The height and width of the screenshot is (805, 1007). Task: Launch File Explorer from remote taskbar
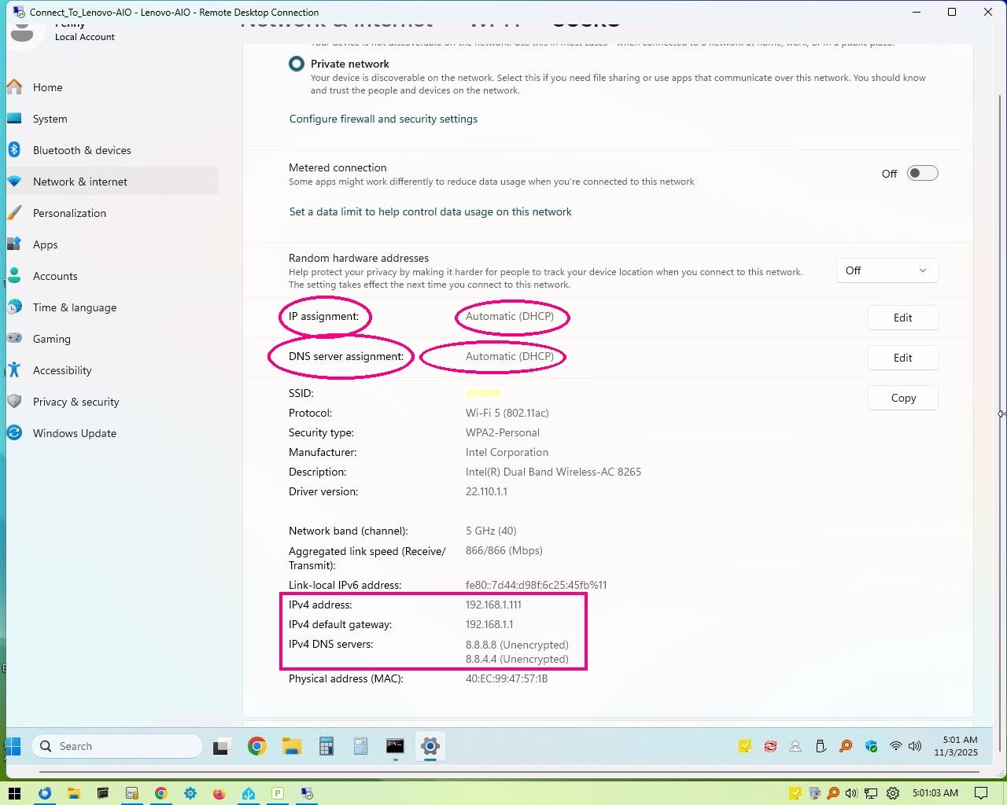point(292,747)
